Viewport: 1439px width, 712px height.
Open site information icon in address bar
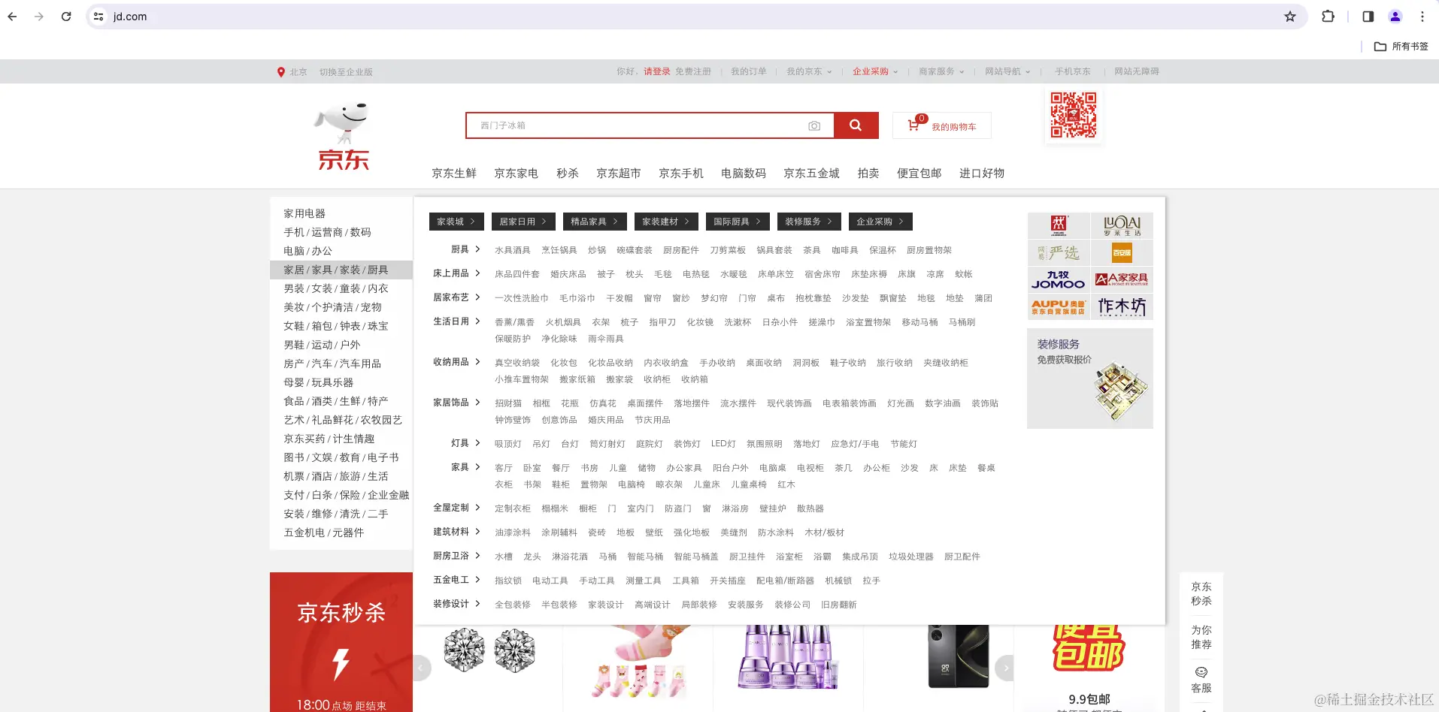pos(98,17)
